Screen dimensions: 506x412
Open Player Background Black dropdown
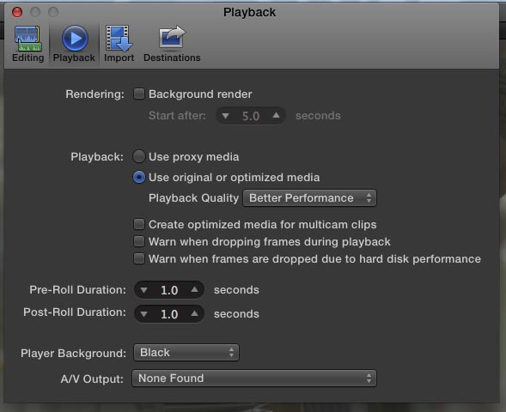pos(186,353)
